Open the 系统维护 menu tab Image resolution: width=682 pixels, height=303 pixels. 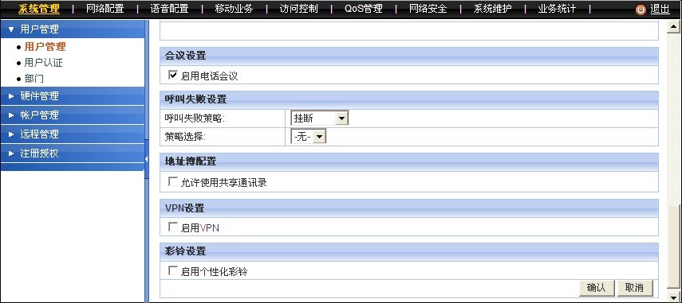pyautogui.click(x=492, y=9)
